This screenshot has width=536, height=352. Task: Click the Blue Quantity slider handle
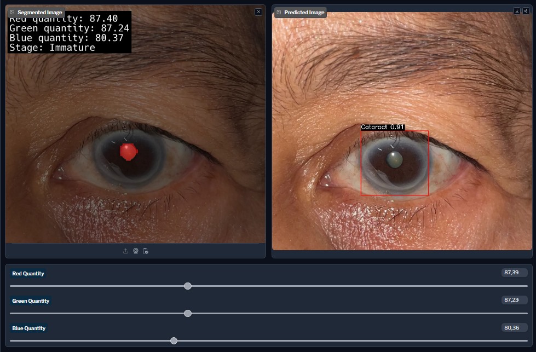(x=174, y=341)
